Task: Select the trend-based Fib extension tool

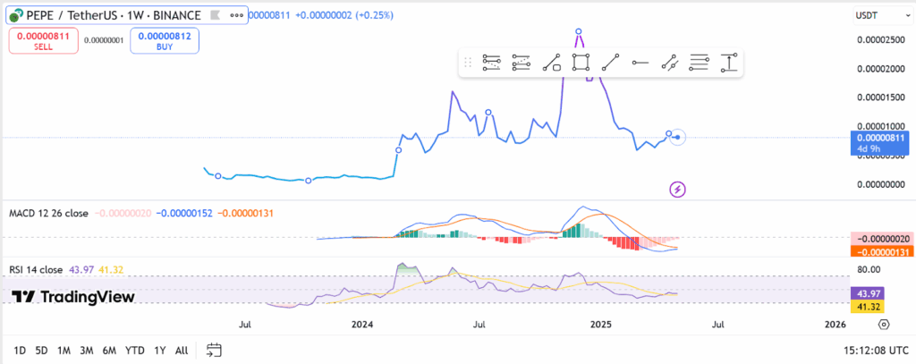Action: [x=522, y=63]
